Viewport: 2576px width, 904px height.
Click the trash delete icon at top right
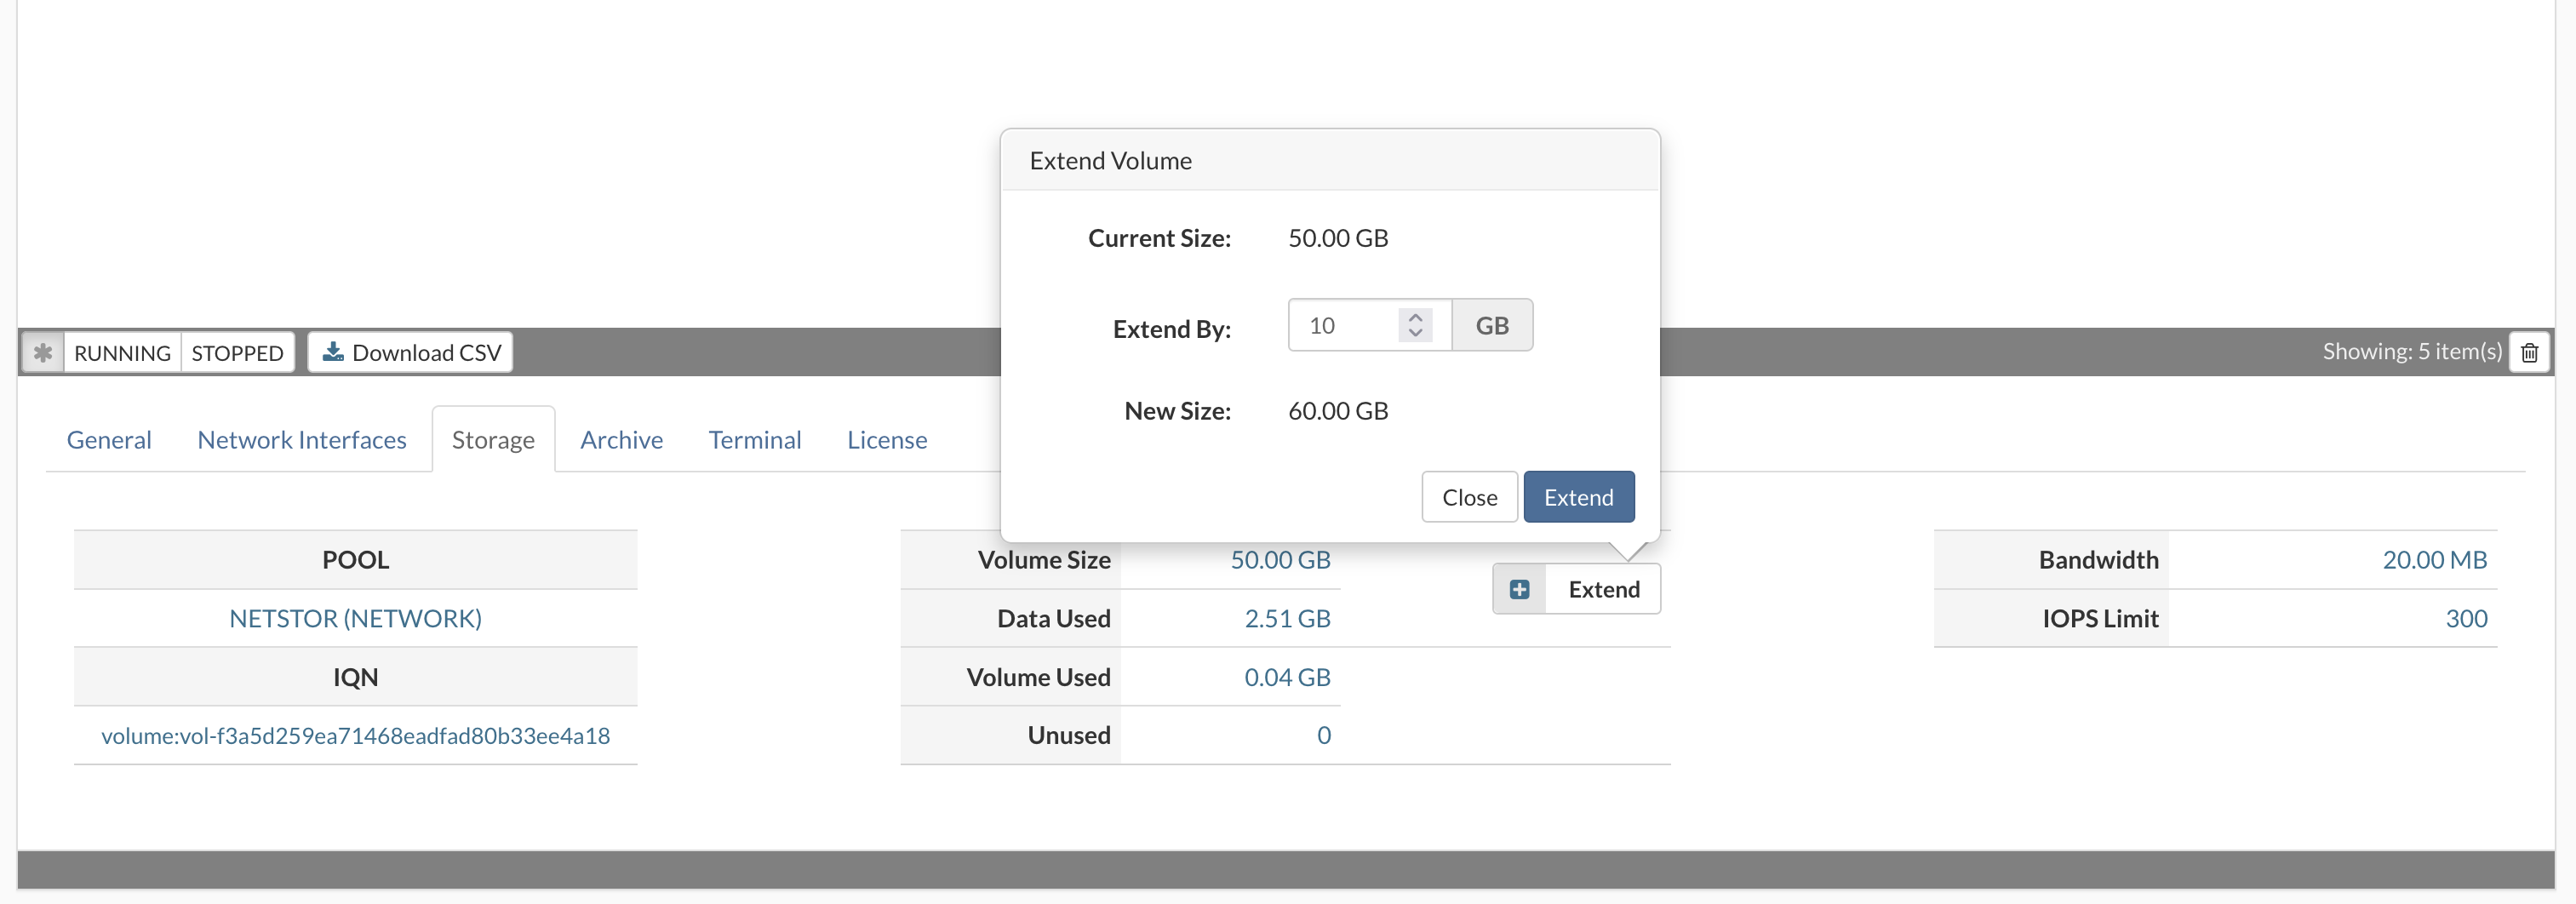coord(2530,352)
